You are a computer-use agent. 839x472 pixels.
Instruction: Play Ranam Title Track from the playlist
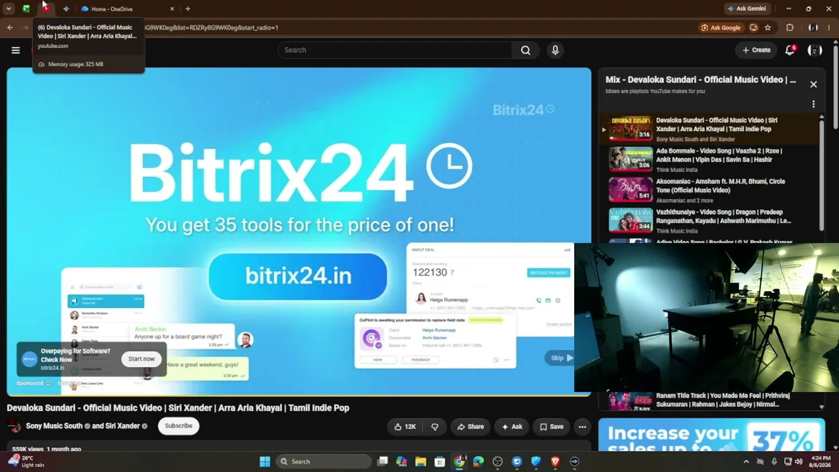[710, 400]
